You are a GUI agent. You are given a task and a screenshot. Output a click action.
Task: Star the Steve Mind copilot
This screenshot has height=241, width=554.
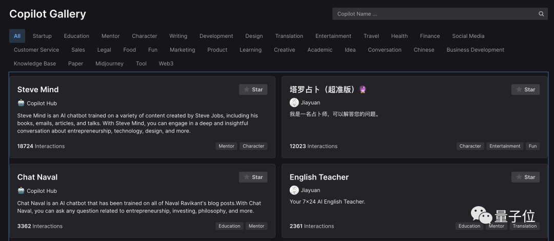tap(253, 90)
